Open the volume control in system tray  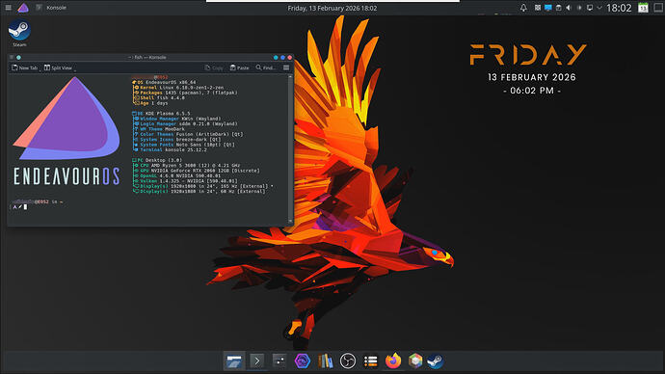569,8
